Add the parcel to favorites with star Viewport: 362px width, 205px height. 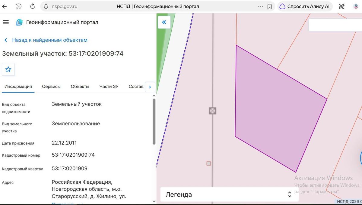coord(8,69)
